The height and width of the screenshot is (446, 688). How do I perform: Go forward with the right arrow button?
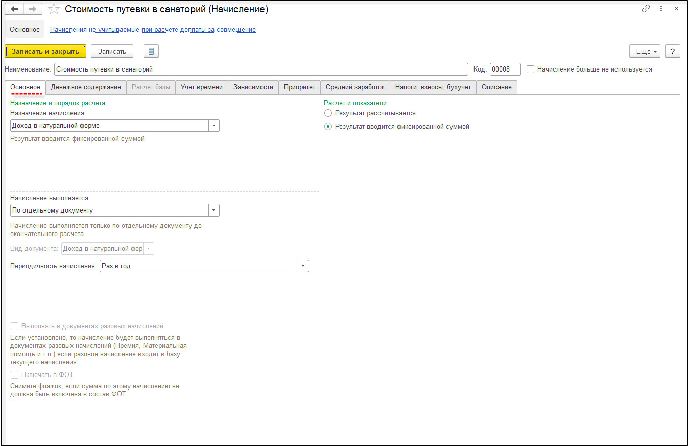(33, 9)
